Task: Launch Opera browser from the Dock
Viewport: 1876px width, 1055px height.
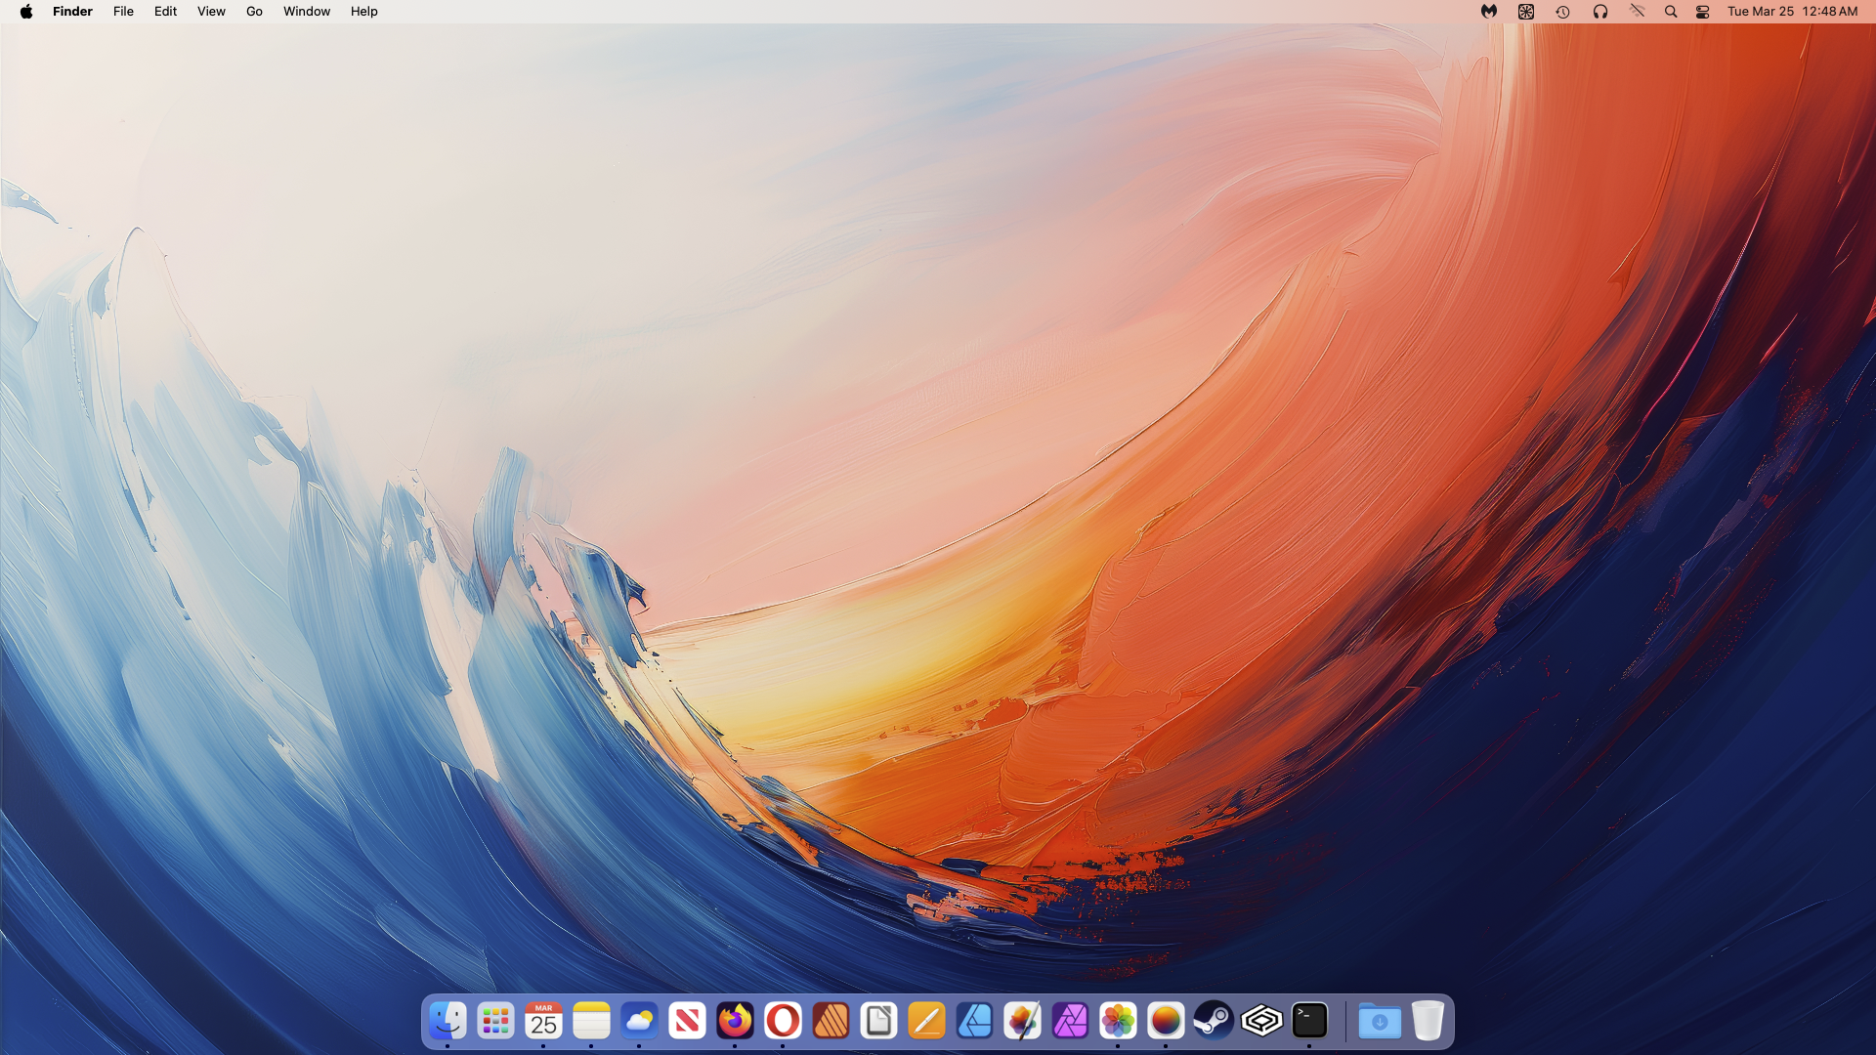Action: tap(783, 1022)
